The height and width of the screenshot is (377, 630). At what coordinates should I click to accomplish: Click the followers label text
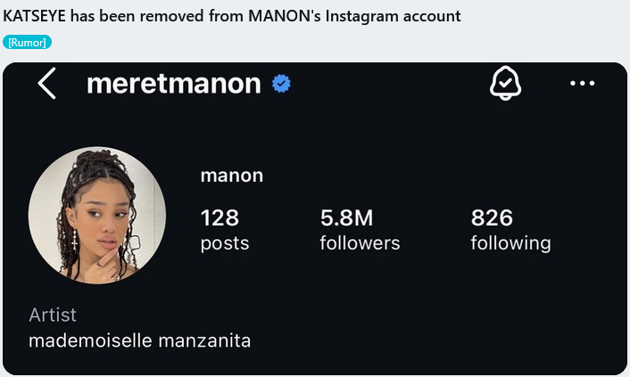tap(360, 243)
